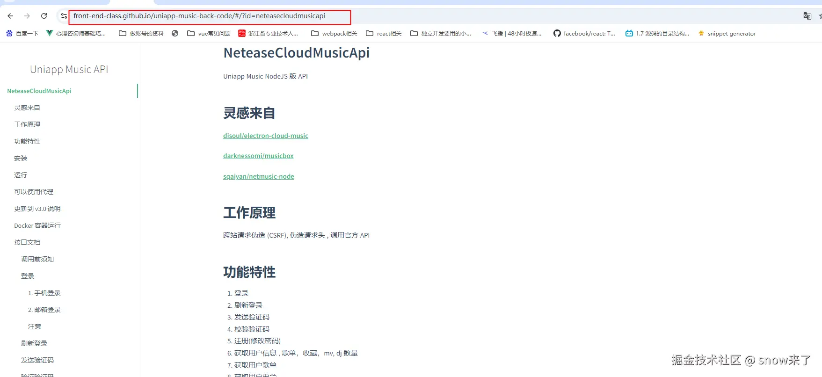Go to 运行 in the sidebar

coord(21,175)
